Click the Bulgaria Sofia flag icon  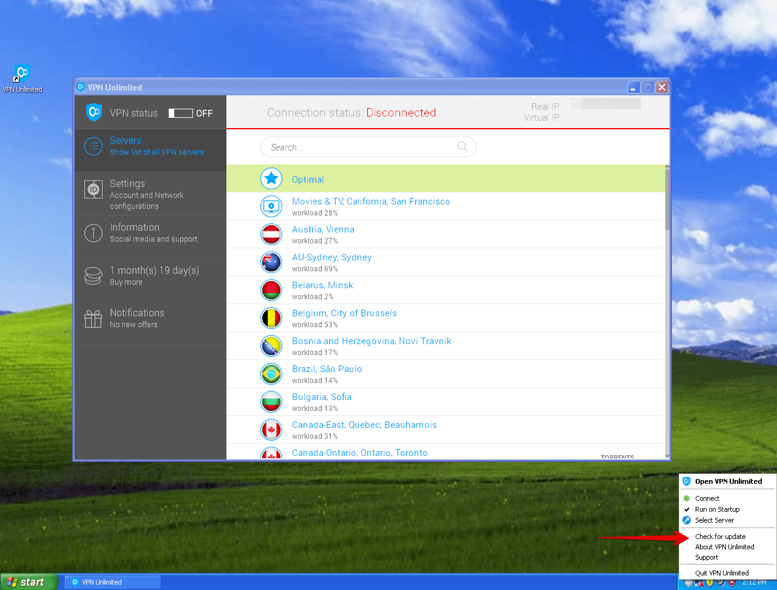[271, 401]
